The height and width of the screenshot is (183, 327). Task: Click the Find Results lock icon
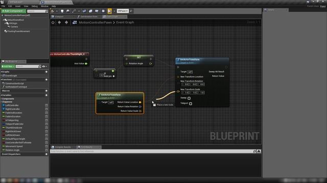[259, 151]
